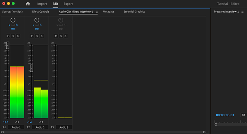The width and height of the screenshot is (247, 134).
Task: Solo the Audio 3 track
Action: (61, 36)
